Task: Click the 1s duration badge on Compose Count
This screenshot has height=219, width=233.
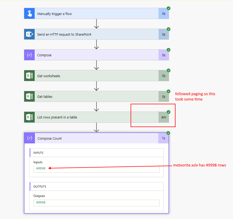Action: (163, 138)
